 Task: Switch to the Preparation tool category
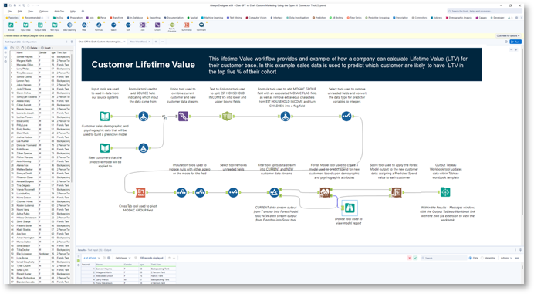[75, 18]
